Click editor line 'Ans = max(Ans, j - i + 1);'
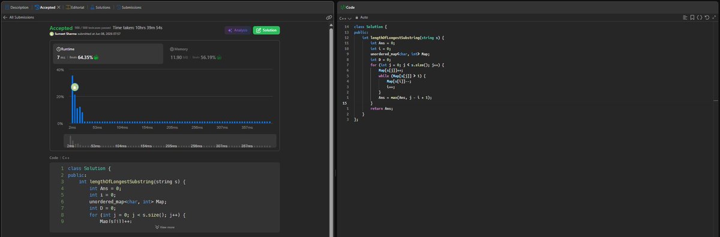Viewport: 720px width, 237px height. (405, 98)
